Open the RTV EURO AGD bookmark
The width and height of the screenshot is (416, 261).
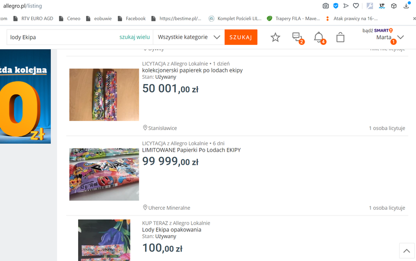(x=33, y=18)
